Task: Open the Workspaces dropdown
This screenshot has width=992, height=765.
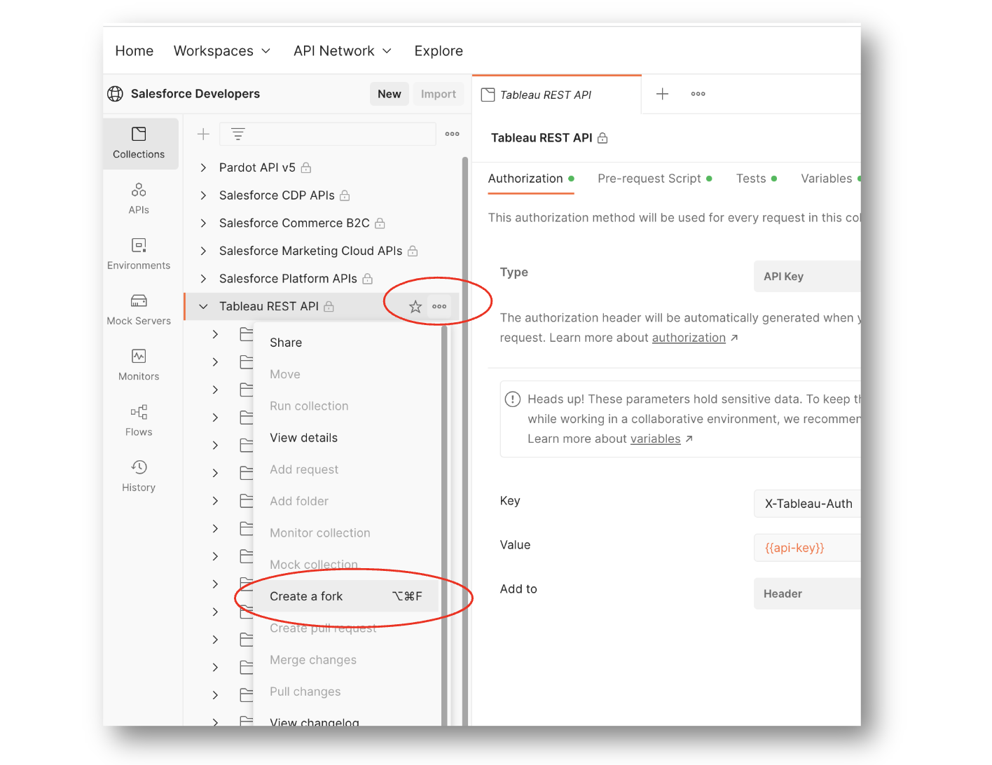Action: (x=221, y=51)
